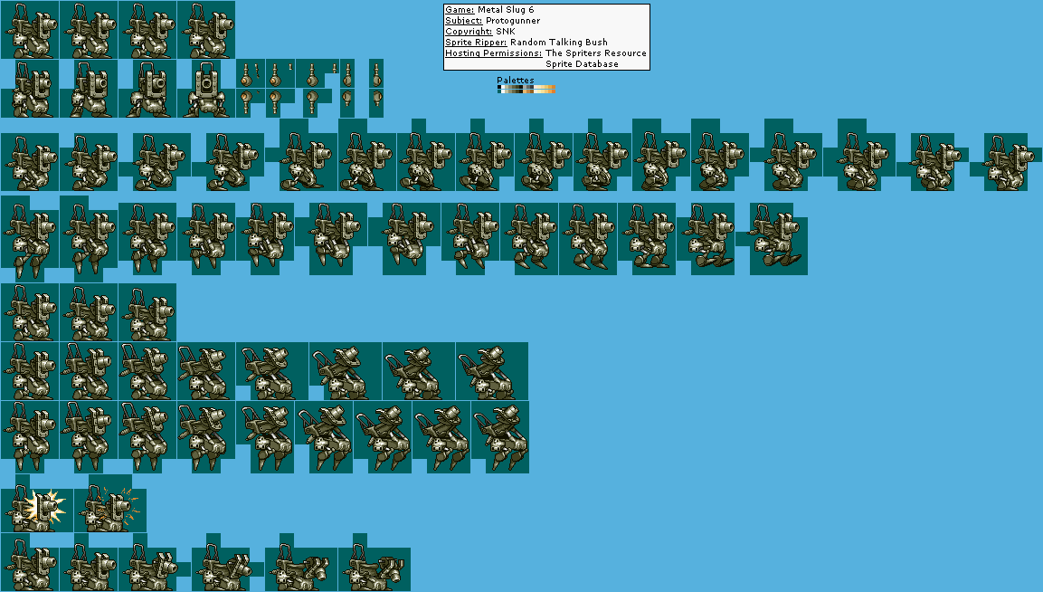The width and height of the screenshot is (1043, 592).
Task: Click the "Sprite Ripper:" label
Action: click(476, 42)
